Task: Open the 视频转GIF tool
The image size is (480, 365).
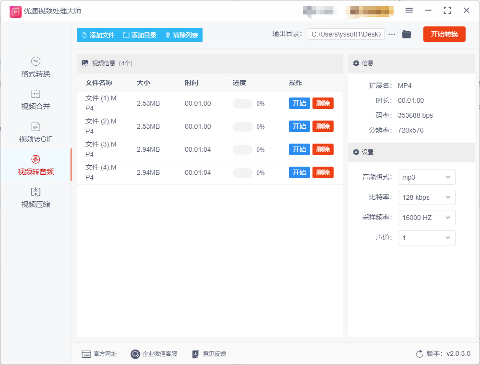Action: tap(36, 132)
